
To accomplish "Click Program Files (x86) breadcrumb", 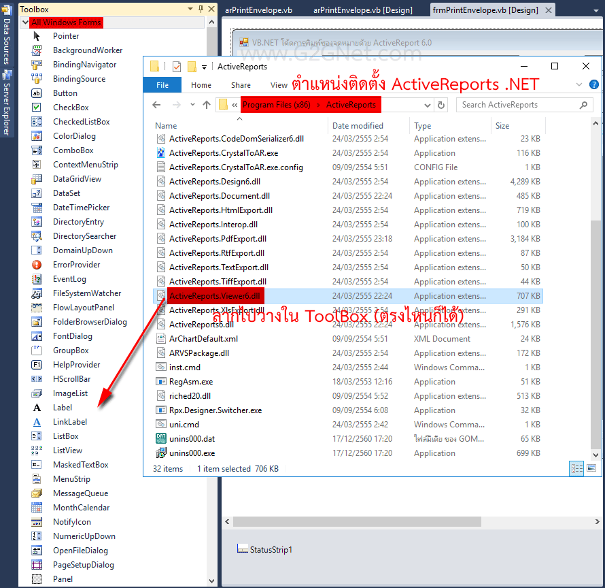I will [x=277, y=105].
